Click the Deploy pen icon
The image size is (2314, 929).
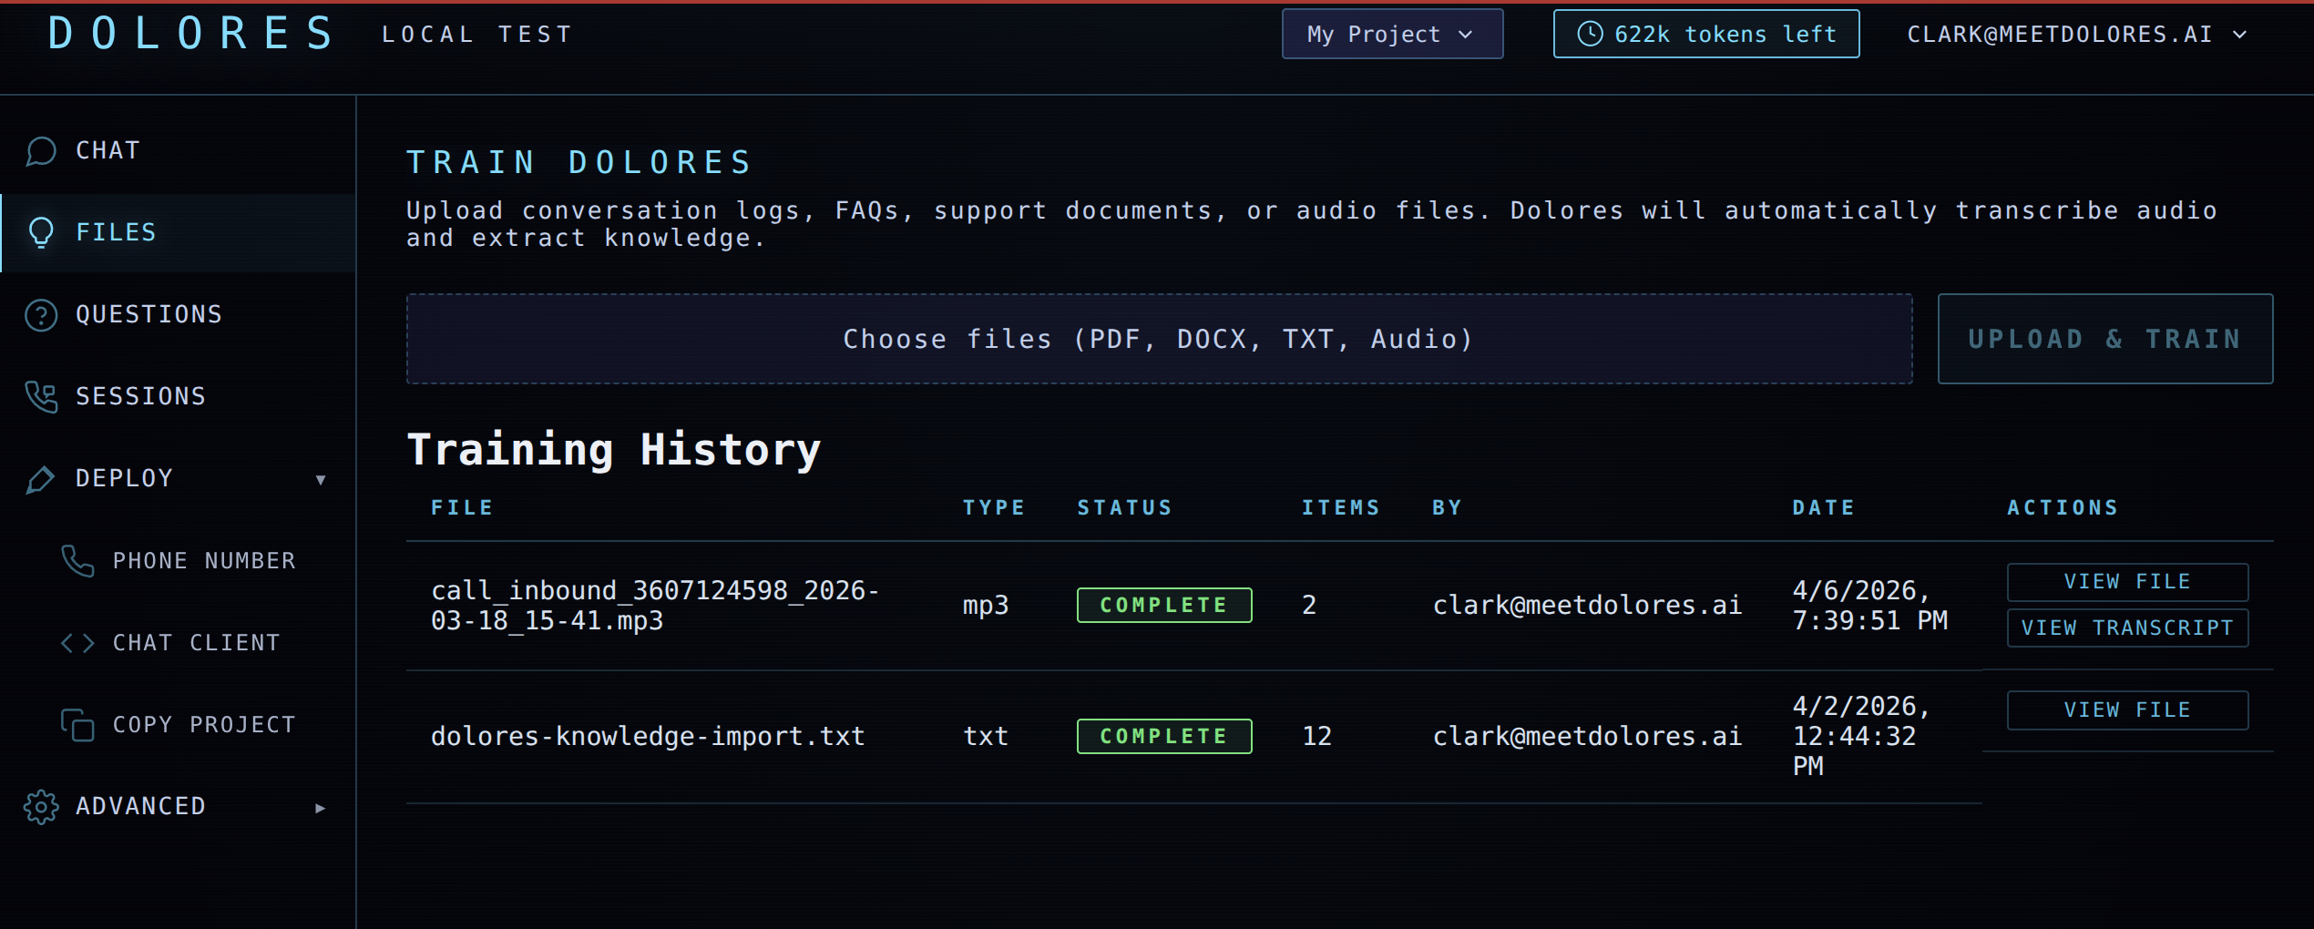click(41, 479)
